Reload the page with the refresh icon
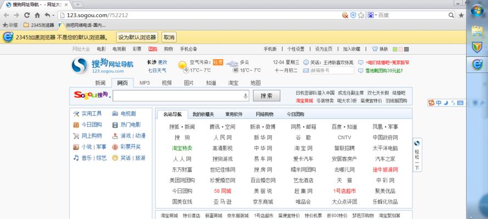The width and height of the screenshot is (488, 219). click(x=27, y=15)
